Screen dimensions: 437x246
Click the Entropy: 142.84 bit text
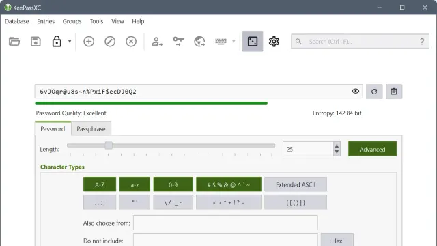pyautogui.click(x=337, y=113)
